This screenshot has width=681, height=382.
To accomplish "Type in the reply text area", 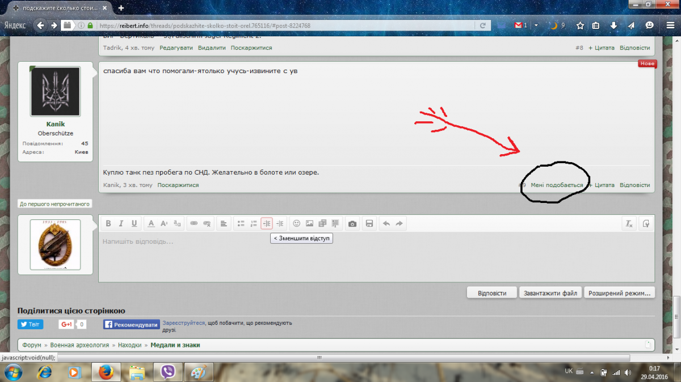I will (375, 258).
